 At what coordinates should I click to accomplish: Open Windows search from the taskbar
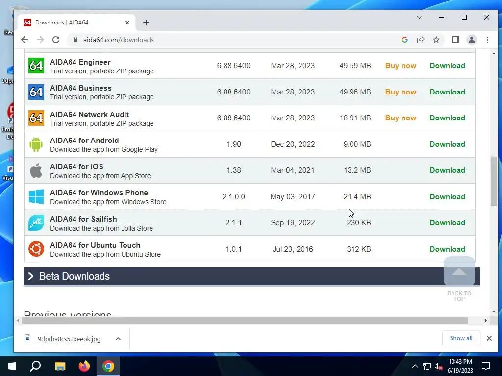click(35, 366)
